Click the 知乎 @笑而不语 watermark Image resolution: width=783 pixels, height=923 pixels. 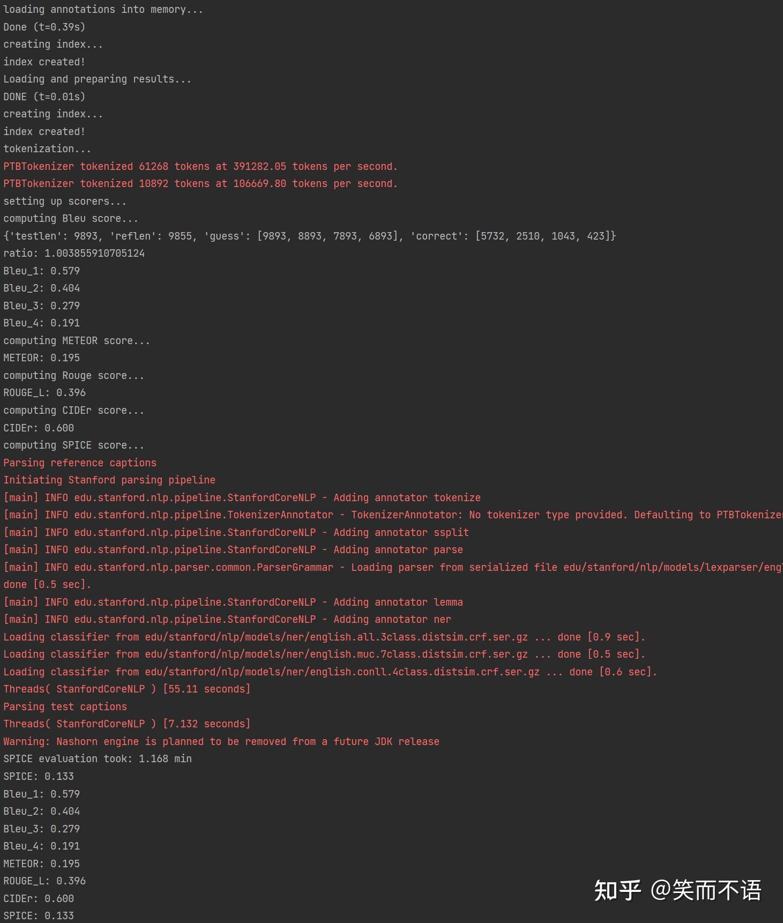point(677,890)
